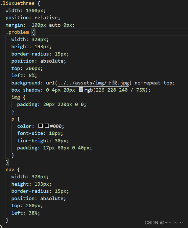188x228 pixels.
Task: Click the nav selector line
Action: click(x=13, y=170)
